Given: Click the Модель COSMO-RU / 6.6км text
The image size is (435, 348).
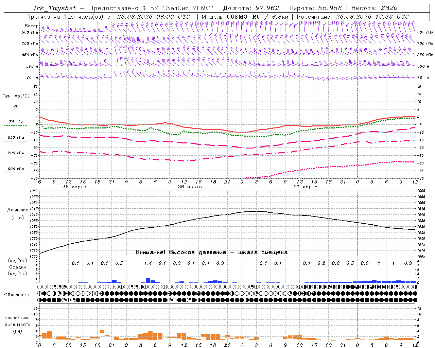Looking at the screenshot, I should click(245, 17).
